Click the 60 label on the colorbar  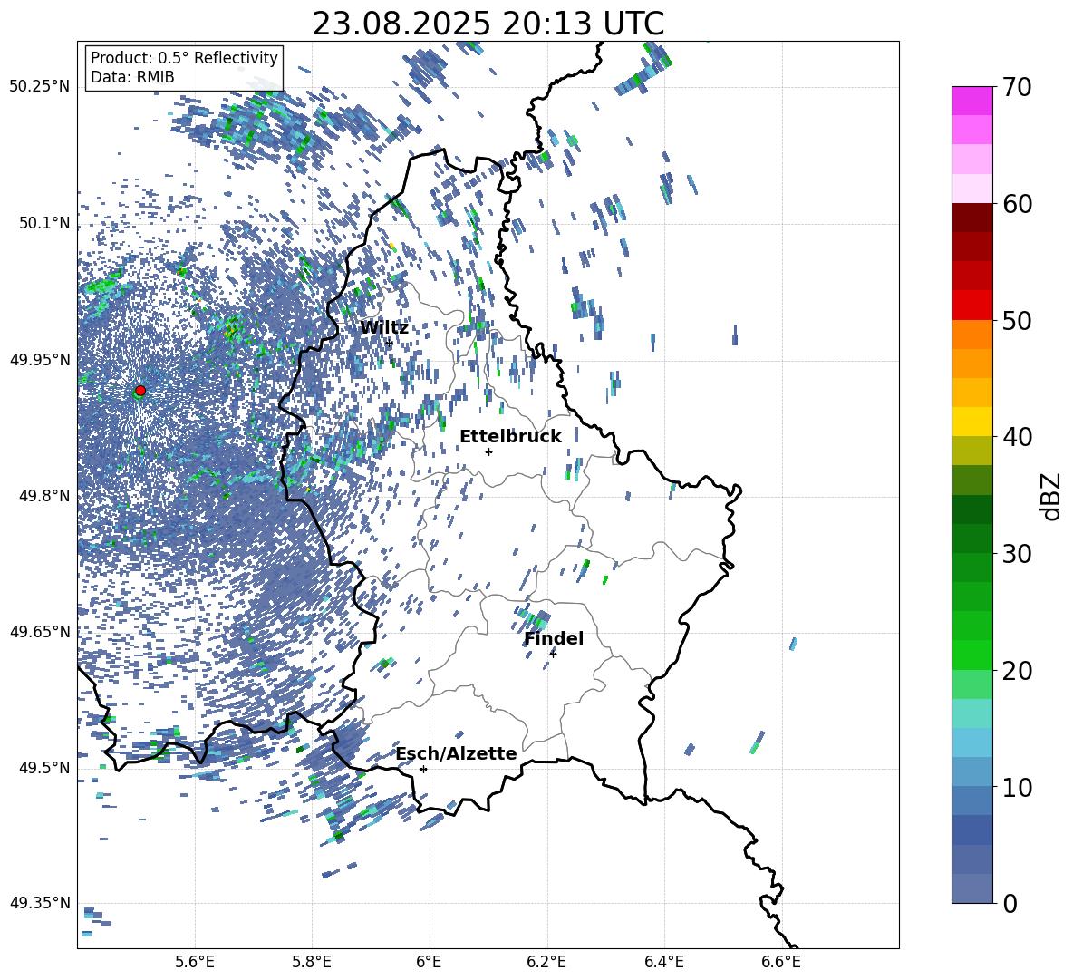pyautogui.click(x=1016, y=204)
